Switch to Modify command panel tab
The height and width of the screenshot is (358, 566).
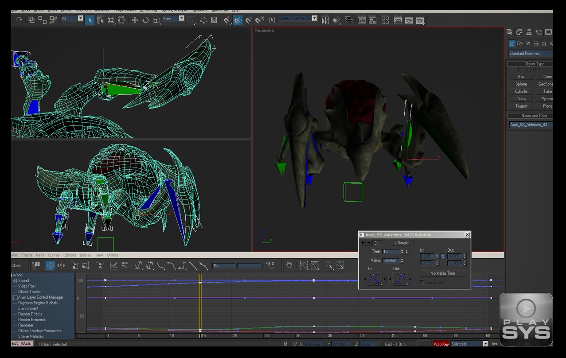(519, 32)
